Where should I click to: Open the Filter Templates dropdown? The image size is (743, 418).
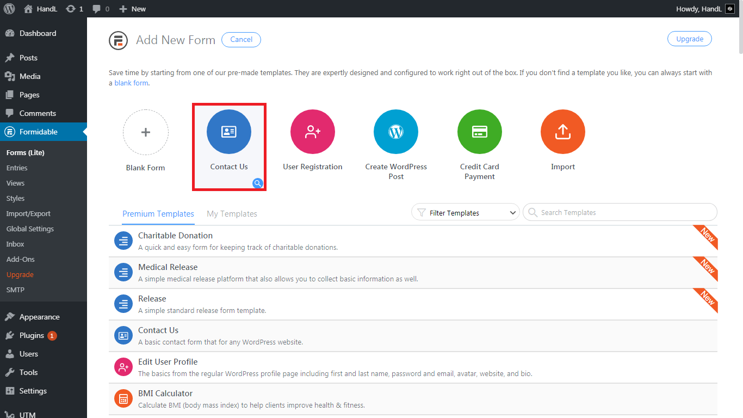(466, 213)
